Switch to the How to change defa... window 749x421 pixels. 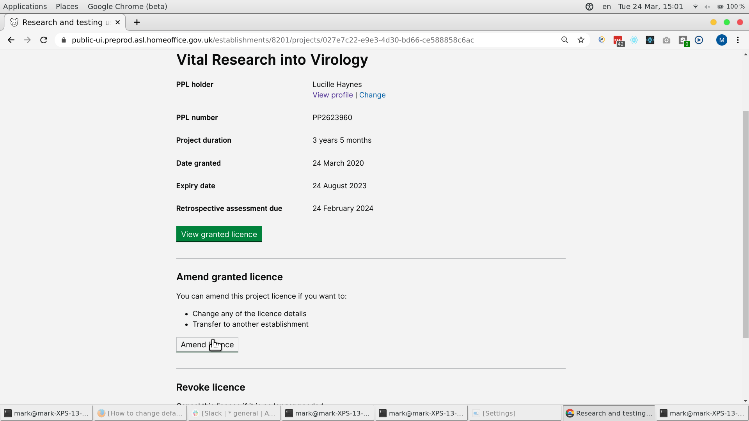[140, 413]
